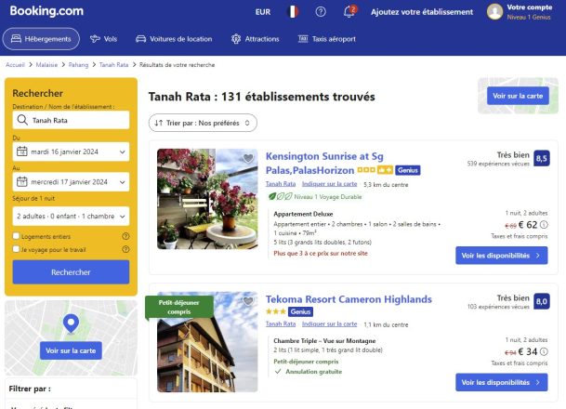Image resolution: width=566 pixels, height=409 pixels.
Task: Open Pahang breadcrumb link
Action: tap(78, 65)
